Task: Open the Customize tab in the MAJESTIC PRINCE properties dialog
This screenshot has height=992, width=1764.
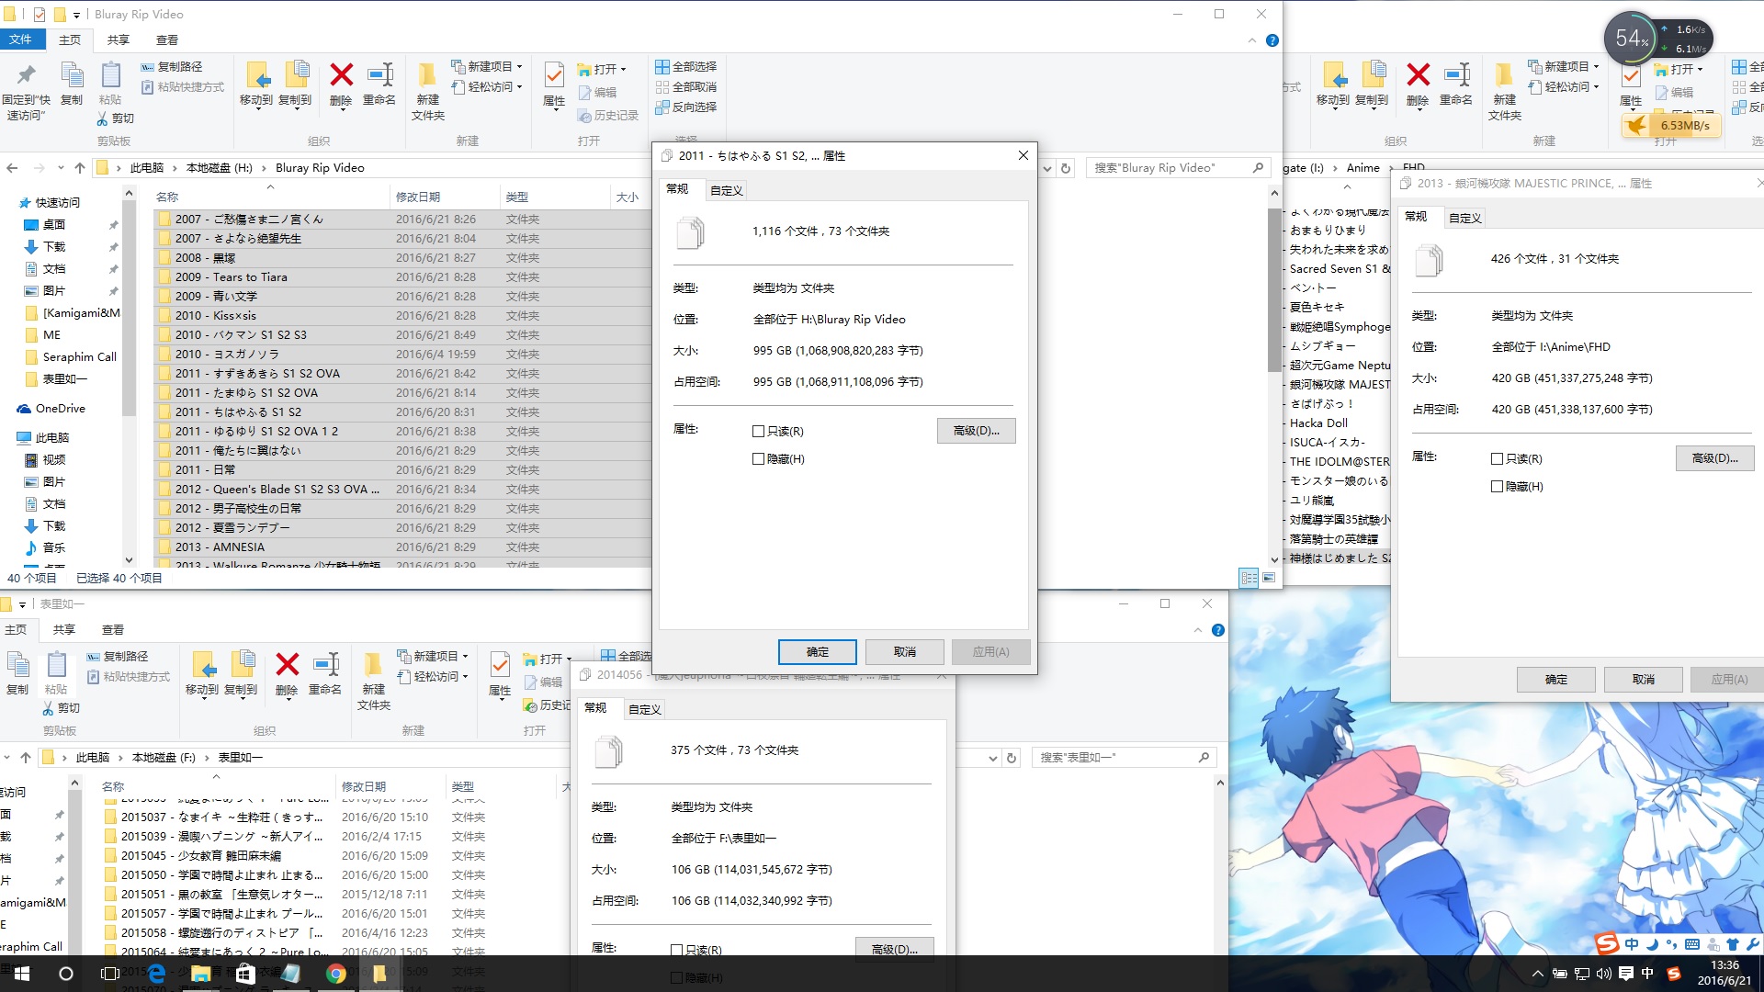Action: point(1464,218)
